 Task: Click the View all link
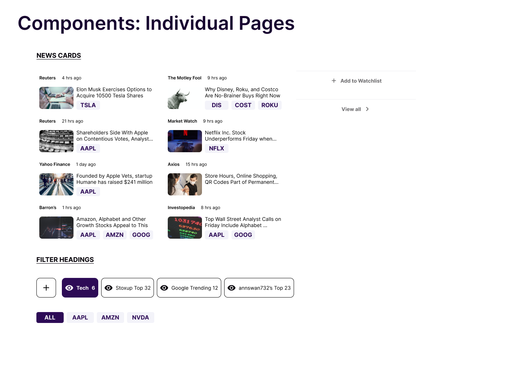pyautogui.click(x=351, y=109)
